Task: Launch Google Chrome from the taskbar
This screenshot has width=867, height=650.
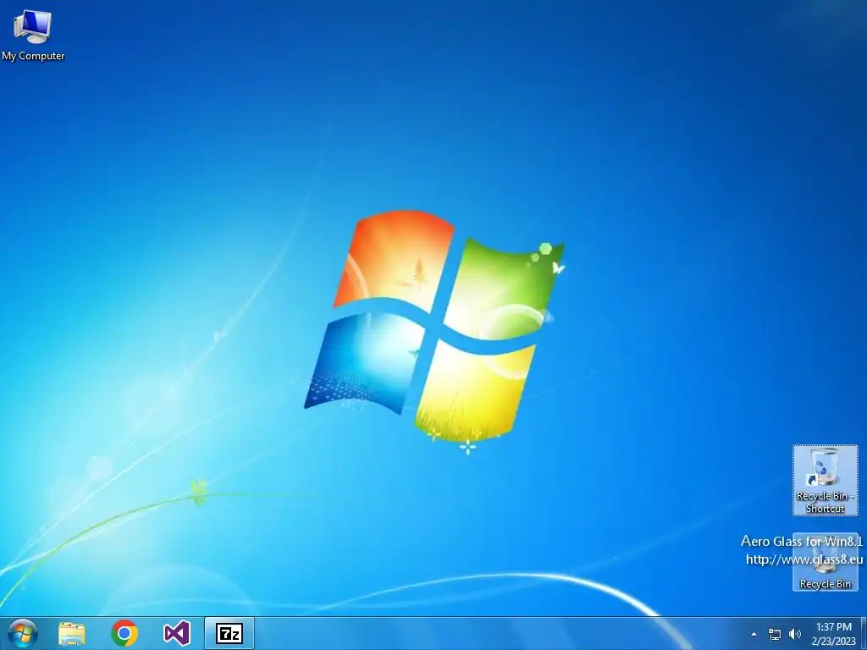Action: pos(124,633)
